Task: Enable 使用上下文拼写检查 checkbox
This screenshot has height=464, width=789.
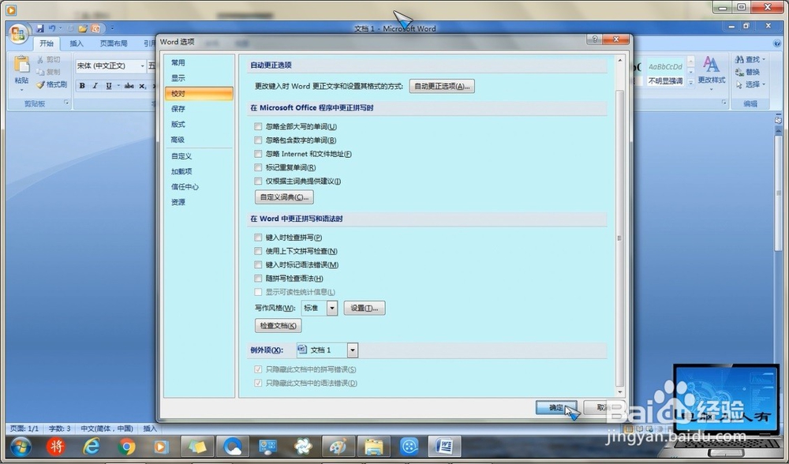Action: [x=258, y=251]
